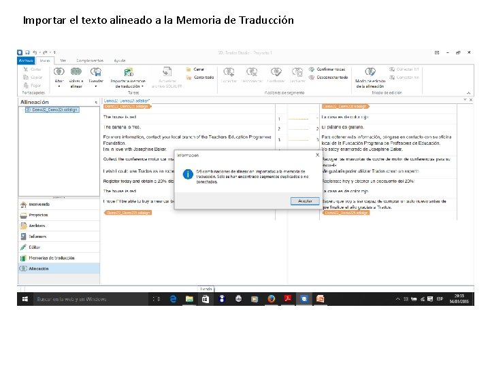Open Adobe Reader from the taskbar
Image resolution: width=490 pixels, height=367 pixels.
pos(287,299)
